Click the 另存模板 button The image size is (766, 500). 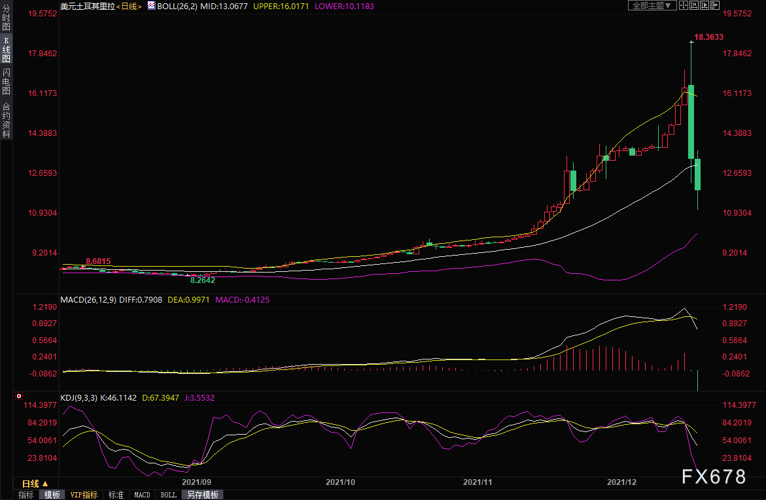(x=203, y=495)
